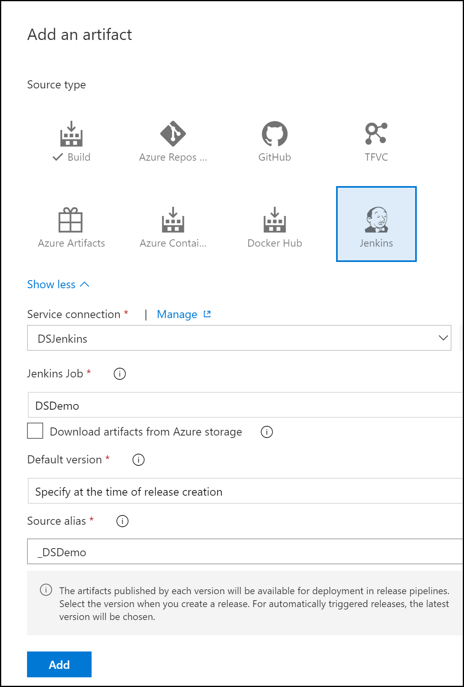Click the 'Source alias' label
This screenshot has width=464, height=687.
[x=56, y=521]
